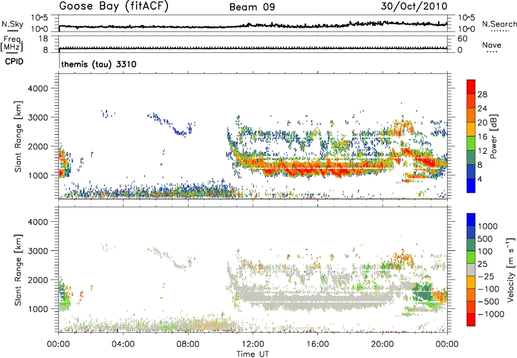Click the "16" power color bar label
Viewport: 517px width, 358px height.
tap(482, 137)
